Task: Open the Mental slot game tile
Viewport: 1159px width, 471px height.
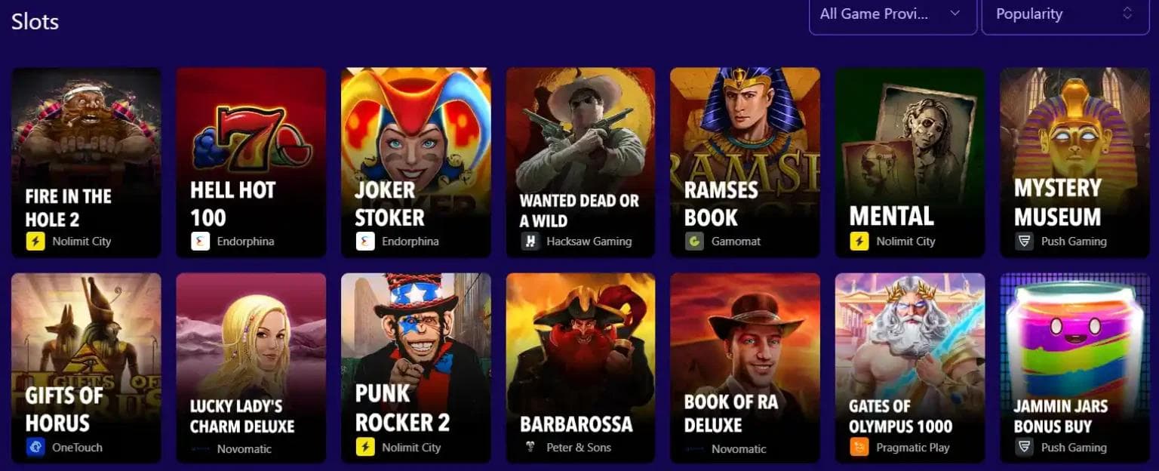Action: tap(910, 162)
